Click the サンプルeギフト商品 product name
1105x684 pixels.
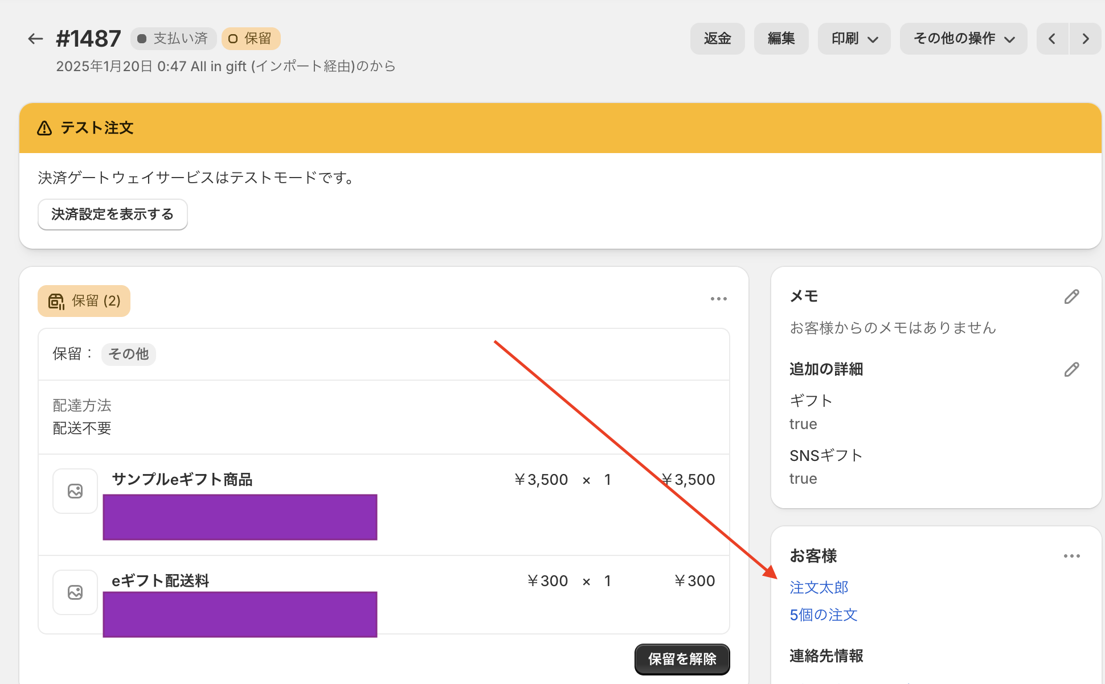click(x=182, y=480)
